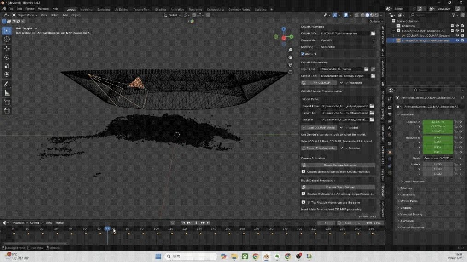Switch to Modeling workspace tab
467x262 pixels.
click(86, 10)
